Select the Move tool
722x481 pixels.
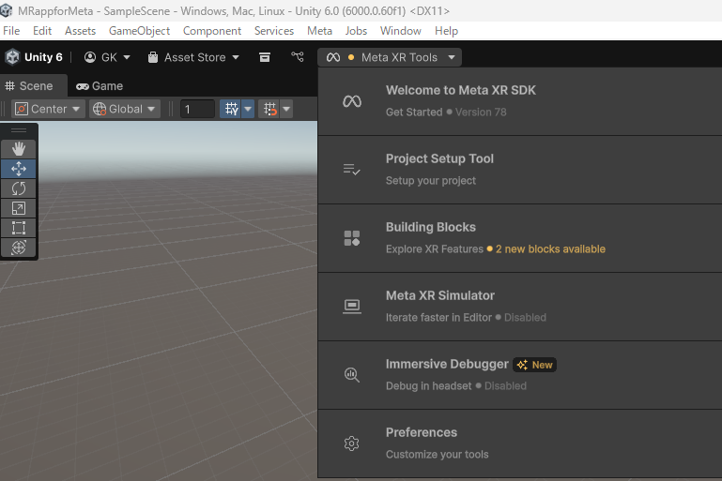pyautogui.click(x=19, y=169)
